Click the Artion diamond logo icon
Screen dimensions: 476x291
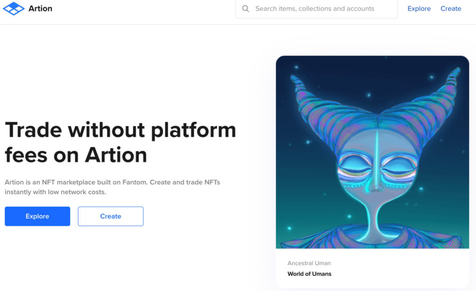[13, 8]
